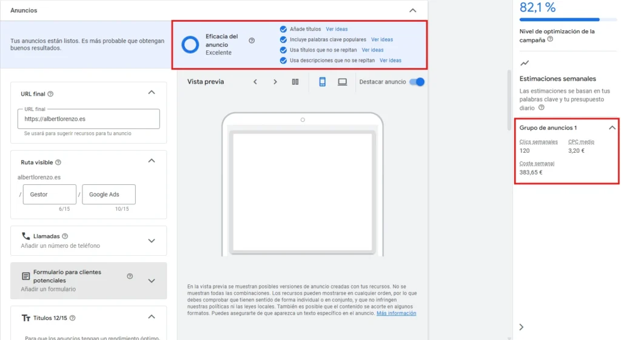The width and height of the screenshot is (621, 340).
Task: Click previous preview arrow in Vista previa
Action: pos(255,82)
